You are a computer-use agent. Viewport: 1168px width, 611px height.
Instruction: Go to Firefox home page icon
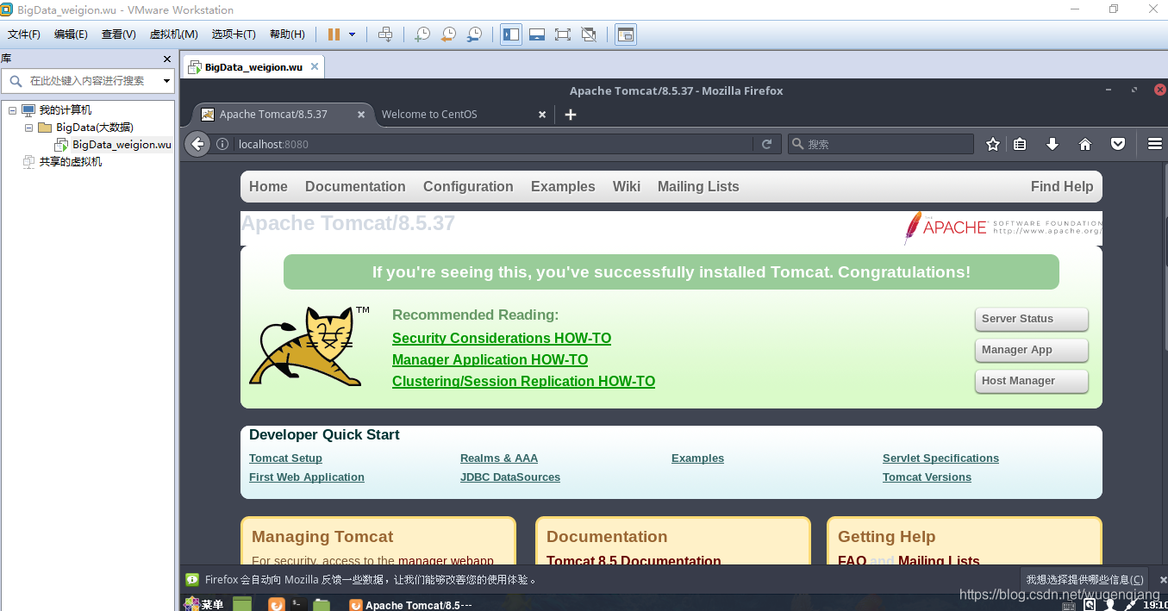point(1085,144)
